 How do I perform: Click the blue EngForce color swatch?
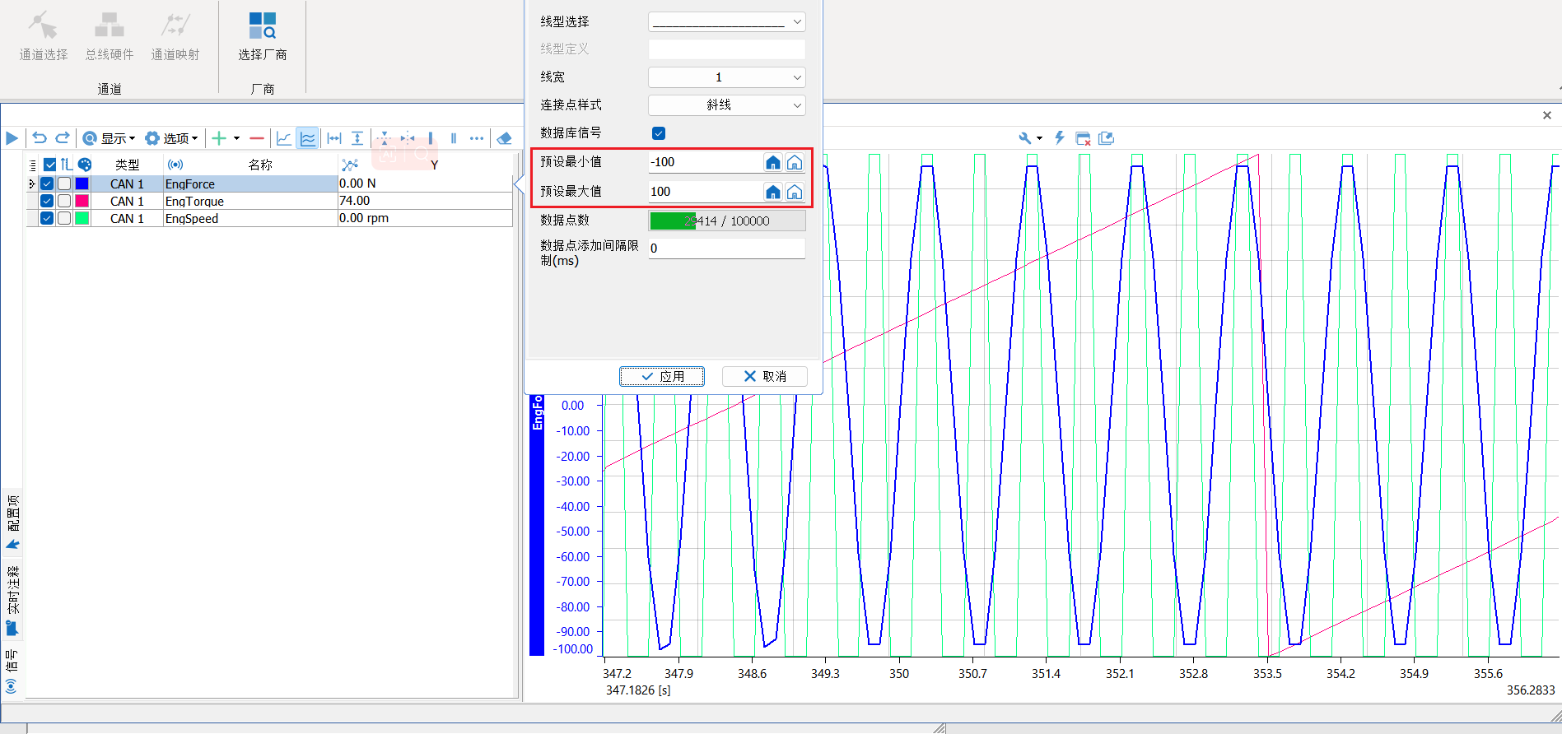click(x=82, y=183)
